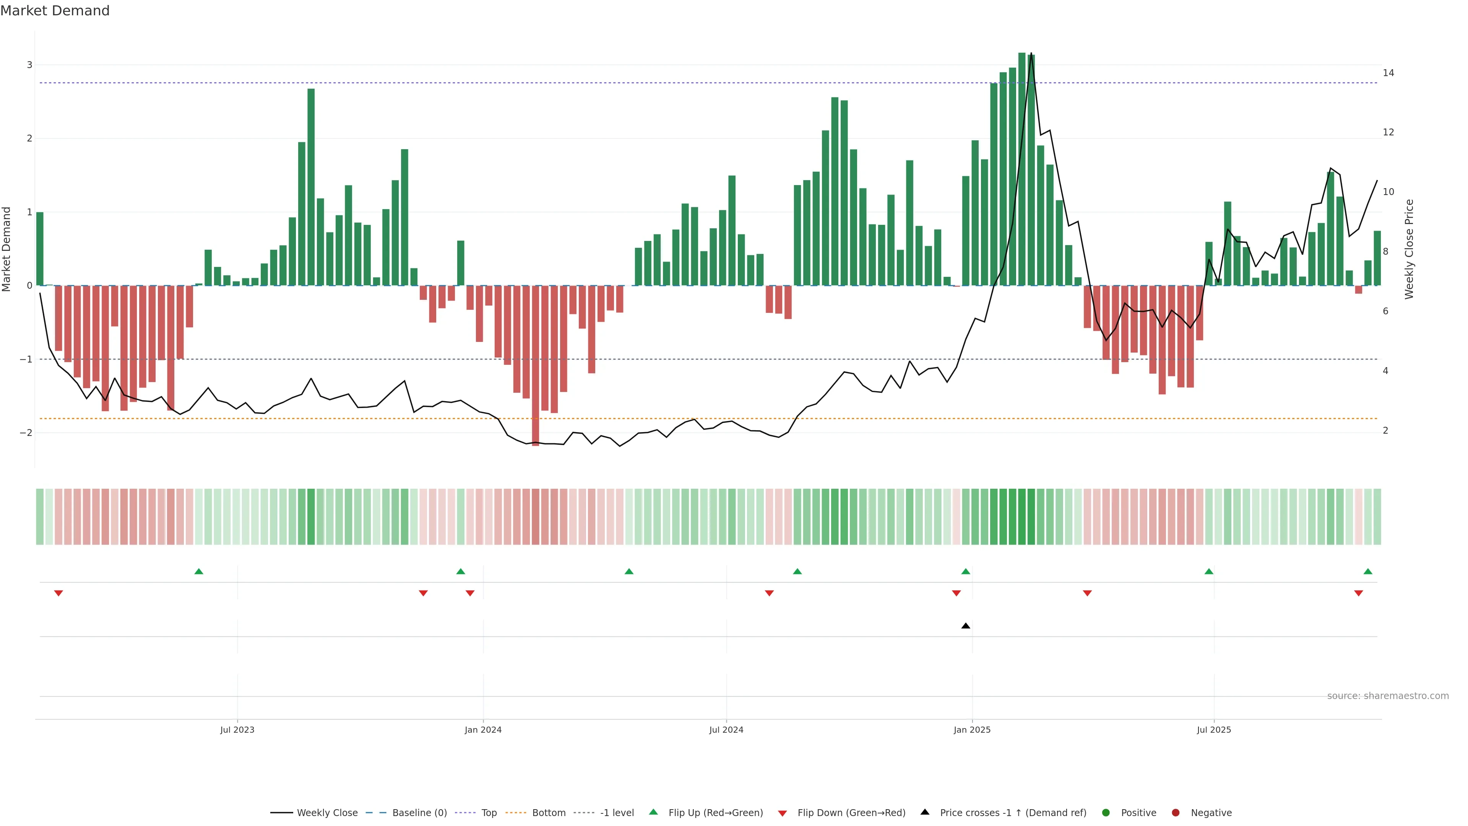Toggle the Positive legend dot
The image size is (1468, 826).
(x=1106, y=812)
